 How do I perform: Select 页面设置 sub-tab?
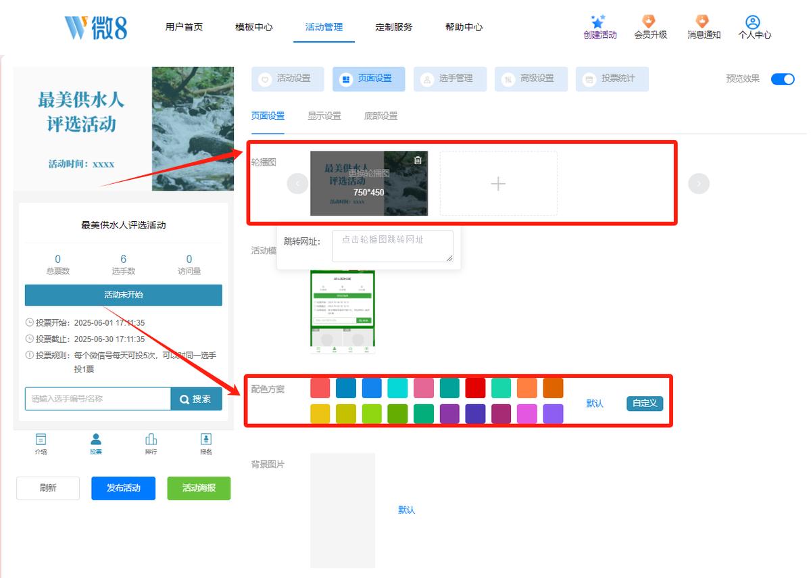tap(268, 116)
